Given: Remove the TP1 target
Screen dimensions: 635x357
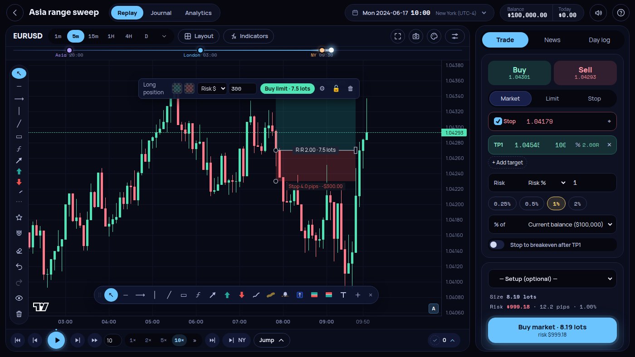Looking at the screenshot, I should point(609,145).
